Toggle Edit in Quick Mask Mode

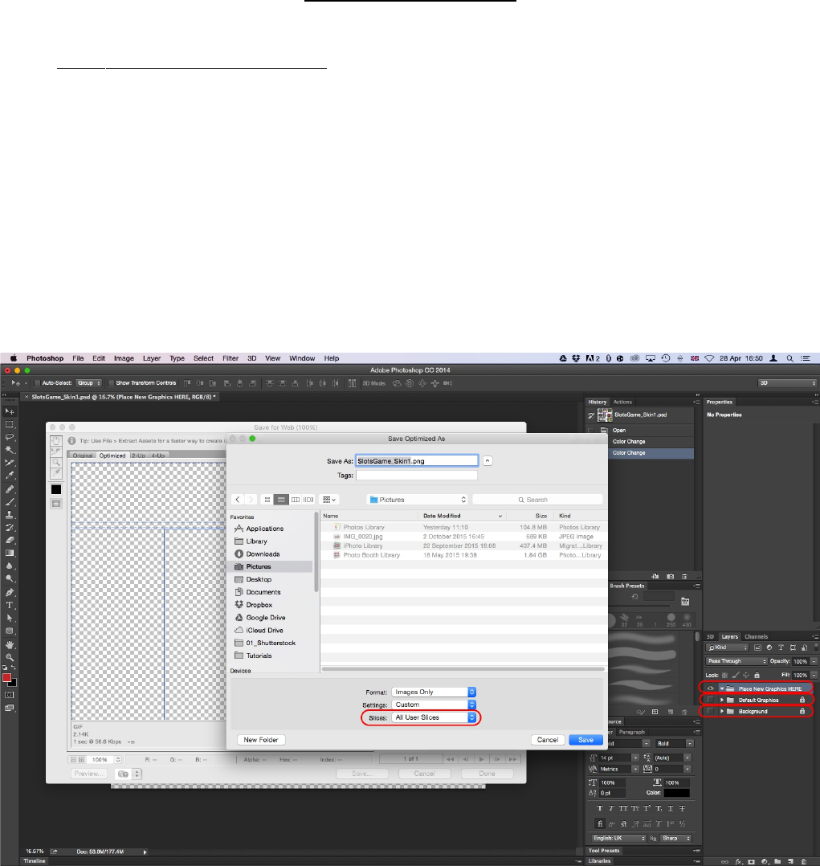coord(10,695)
